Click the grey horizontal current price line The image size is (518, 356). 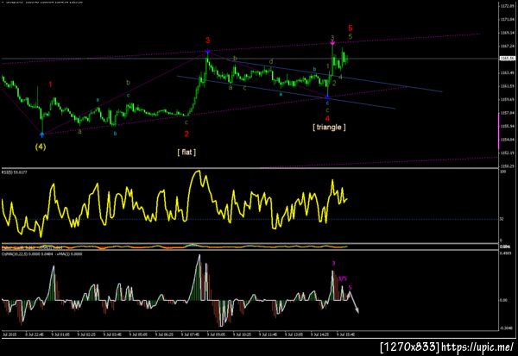(250, 59)
